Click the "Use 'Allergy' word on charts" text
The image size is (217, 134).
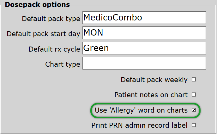[x=141, y=110]
